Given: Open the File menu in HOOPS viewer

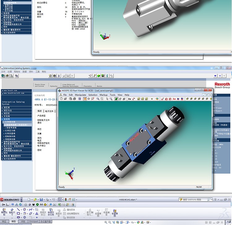Looking at the screenshot, I should 65,95.
